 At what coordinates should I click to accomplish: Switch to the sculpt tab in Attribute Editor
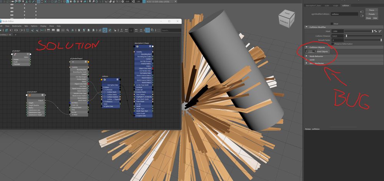[335, 5]
